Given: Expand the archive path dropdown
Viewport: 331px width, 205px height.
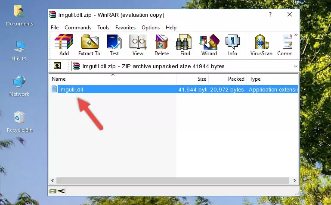Looking at the screenshot, I should click(x=296, y=66).
